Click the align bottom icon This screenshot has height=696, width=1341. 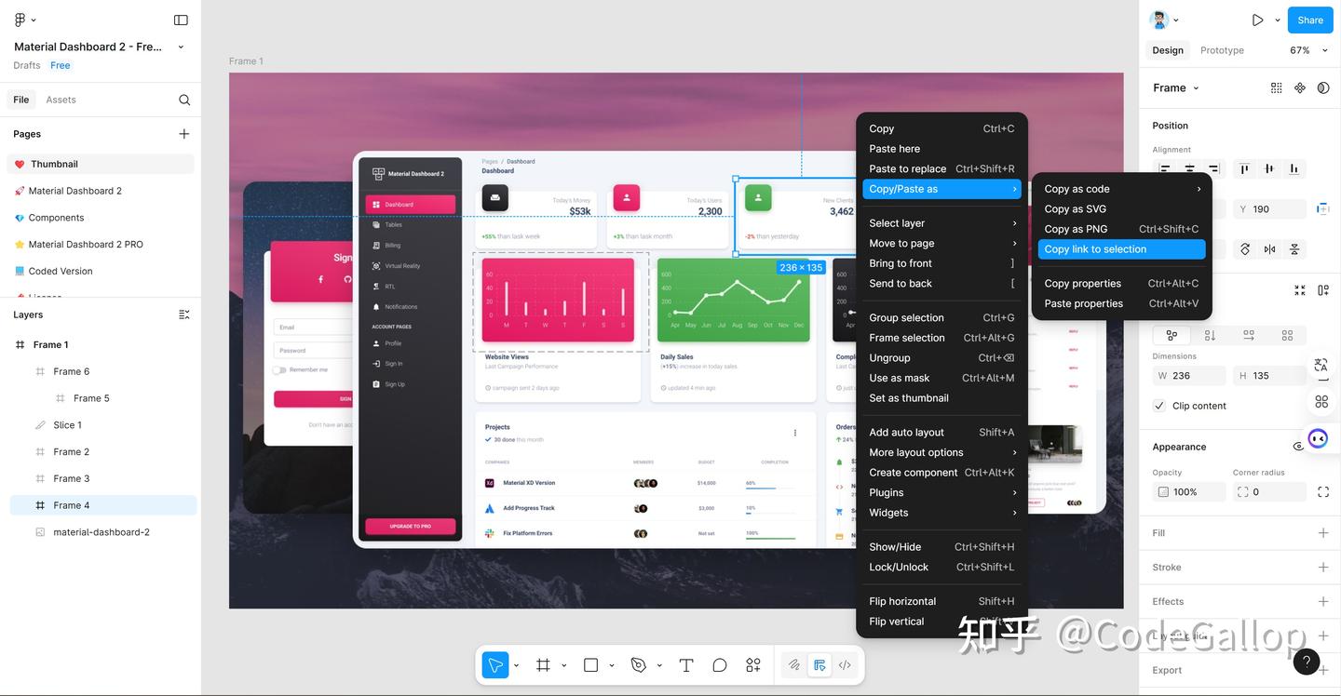tap(1294, 168)
